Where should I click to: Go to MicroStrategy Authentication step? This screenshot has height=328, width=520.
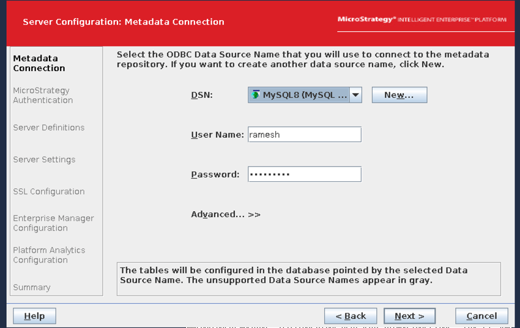coord(43,95)
